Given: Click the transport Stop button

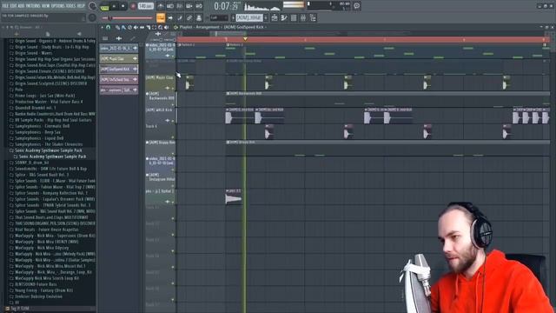Looking at the screenshot, I should pyautogui.click(x=123, y=6).
